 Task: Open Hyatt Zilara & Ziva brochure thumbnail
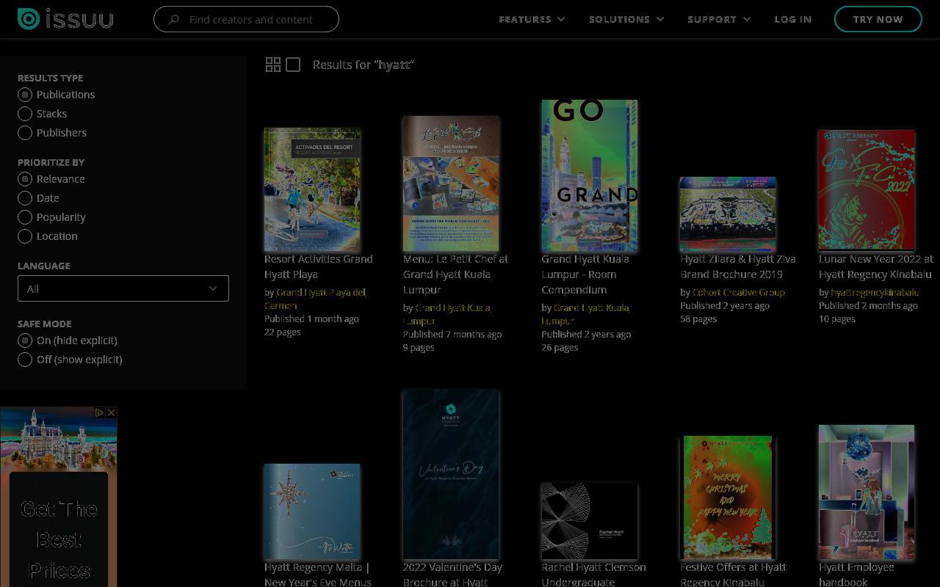pyautogui.click(x=728, y=214)
